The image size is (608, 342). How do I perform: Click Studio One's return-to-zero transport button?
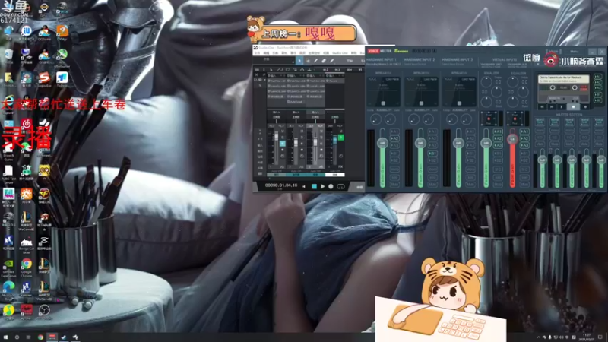tap(304, 186)
